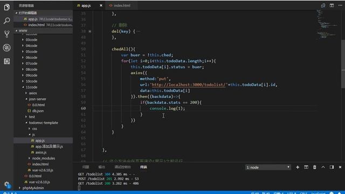Switch to the Output panel tab
Screen dimensions: 345x194
pos(102,167)
